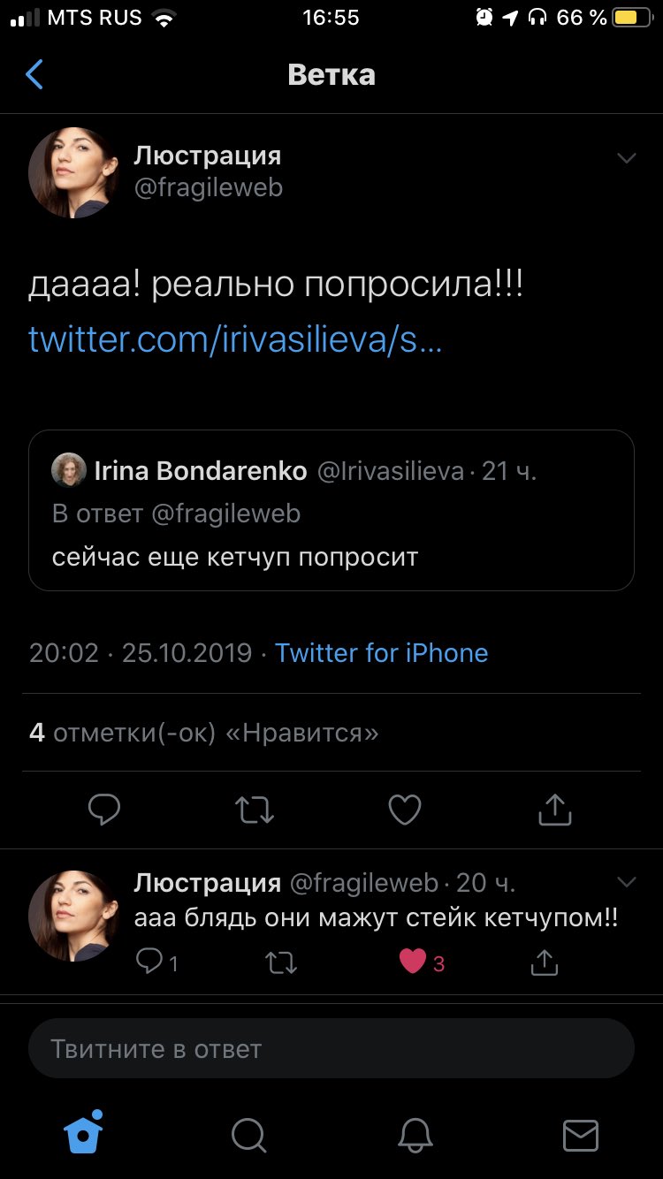The width and height of the screenshot is (663, 1179).
Task: Open chevron menu on the reply tweet
Action: click(626, 882)
